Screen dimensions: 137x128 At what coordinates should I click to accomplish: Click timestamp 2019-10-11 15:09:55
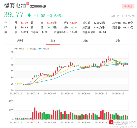coord(122,16)
